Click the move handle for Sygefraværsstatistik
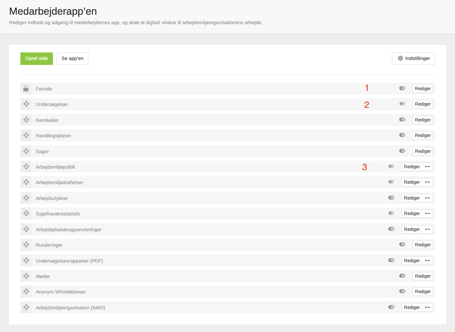The width and height of the screenshot is (455, 332). [x=26, y=214]
